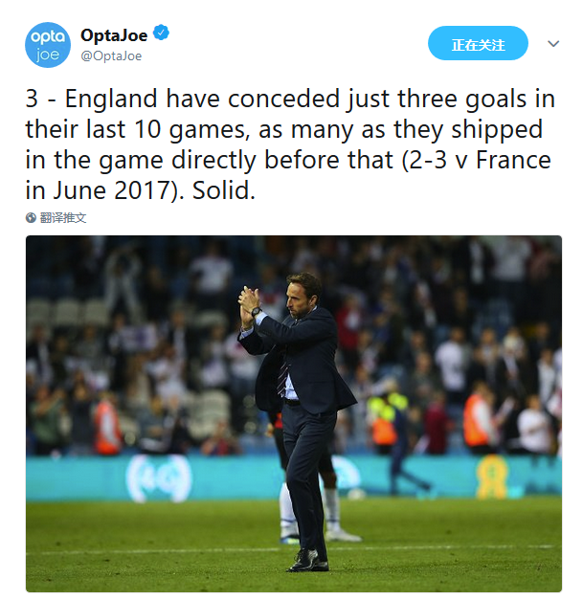The height and width of the screenshot is (599, 583).
Task: Click the blue verified badge
Action: coord(161,33)
